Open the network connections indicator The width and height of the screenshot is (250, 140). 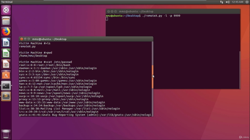click(221, 2)
